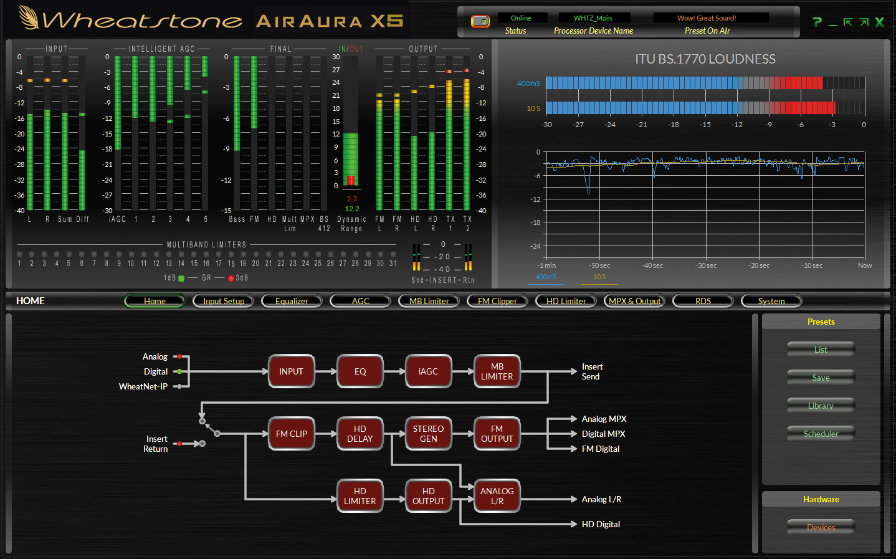This screenshot has width=896, height=559.
Task: Switch to the Home tab
Action: [155, 301]
